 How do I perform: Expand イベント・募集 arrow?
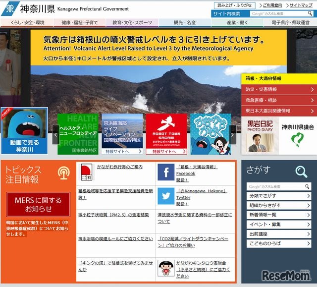coord(308,225)
